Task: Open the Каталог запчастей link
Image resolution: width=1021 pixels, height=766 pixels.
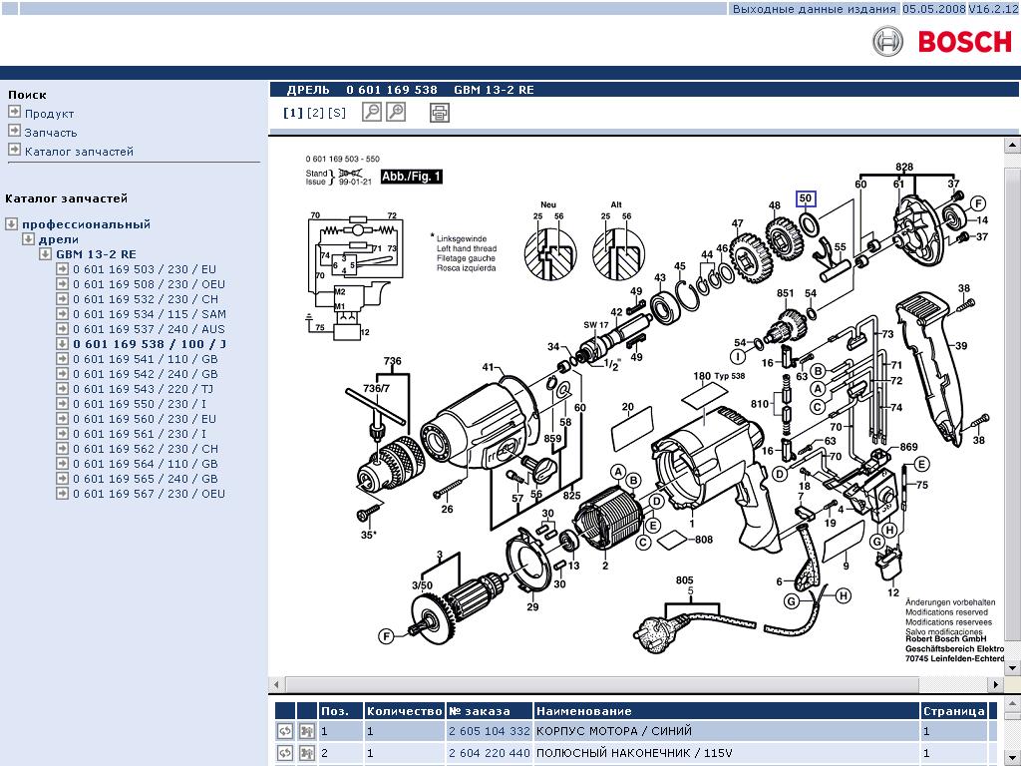Action: point(79,152)
